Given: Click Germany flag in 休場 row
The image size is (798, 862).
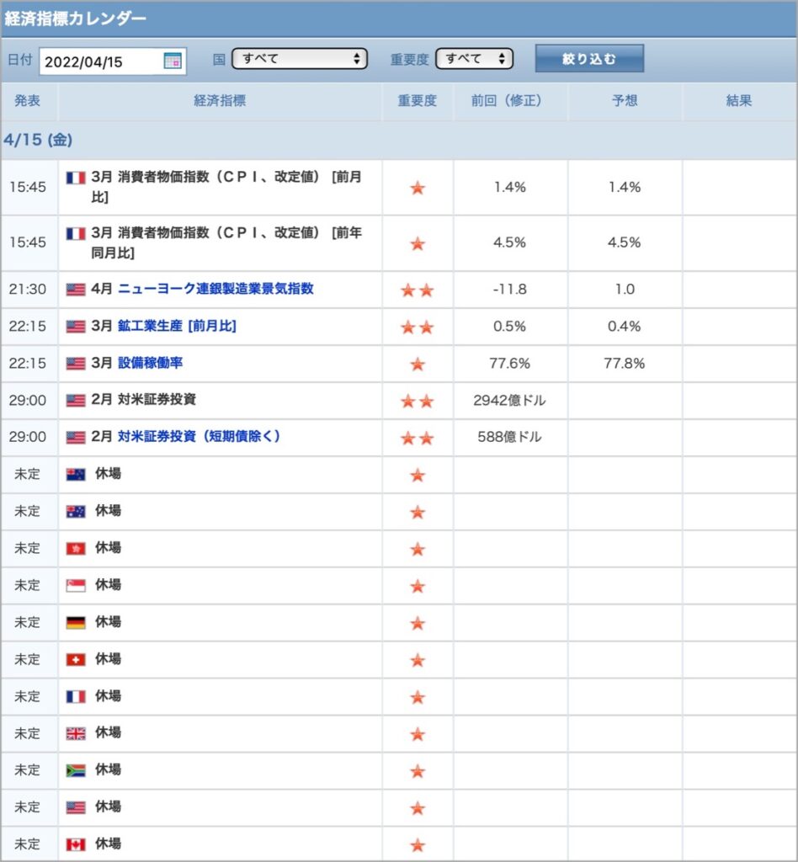Looking at the screenshot, I should (76, 622).
